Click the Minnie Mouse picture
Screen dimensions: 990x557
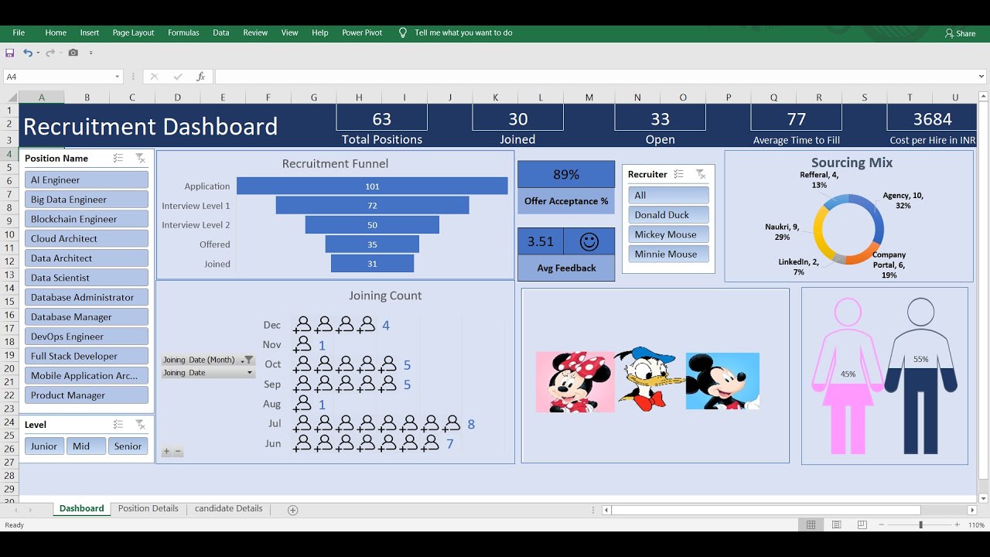pyautogui.click(x=575, y=382)
